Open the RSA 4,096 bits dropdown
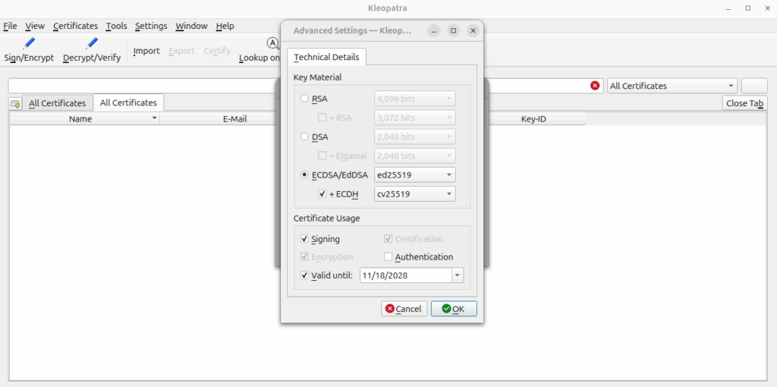This screenshot has width=777, height=387. 415,99
